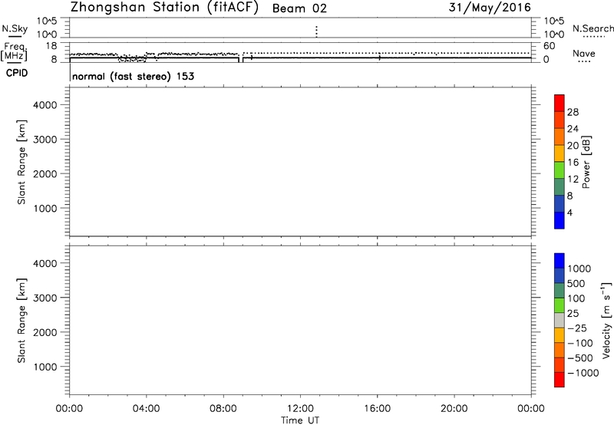Click the '08:00' time tick label

pos(223,409)
